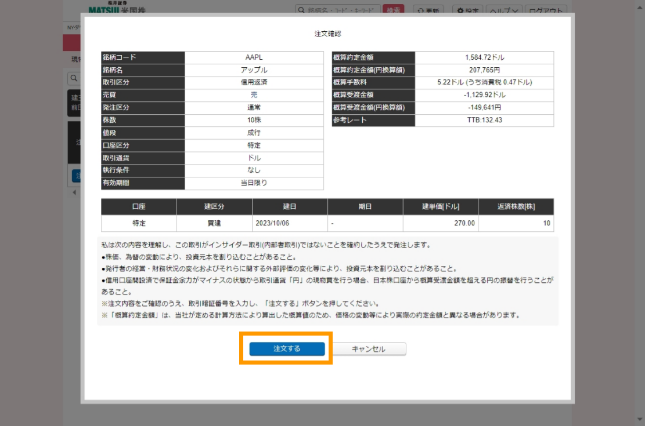645x426 pixels.
Task: Select the 通常 order type value
Action: point(254,108)
